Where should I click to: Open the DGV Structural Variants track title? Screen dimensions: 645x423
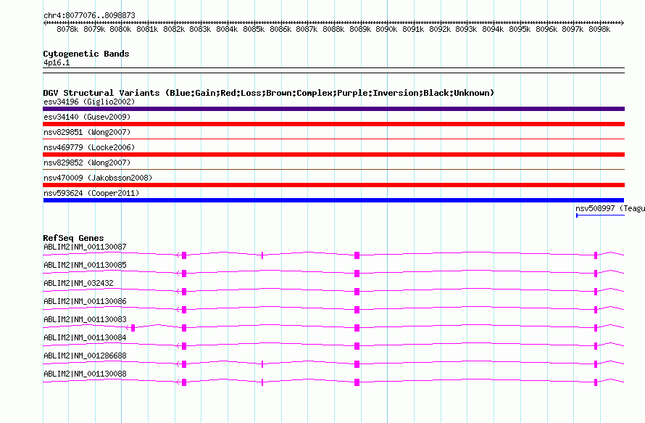(x=269, y=93)
